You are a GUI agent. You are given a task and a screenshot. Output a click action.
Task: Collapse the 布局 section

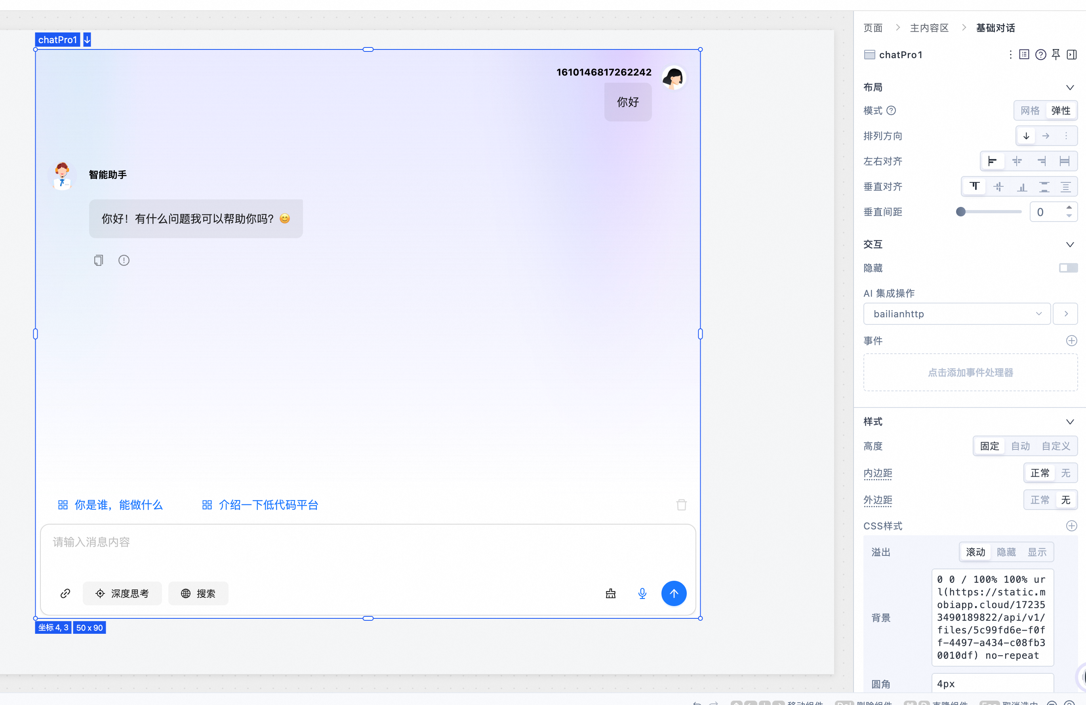pos(1070,87)
